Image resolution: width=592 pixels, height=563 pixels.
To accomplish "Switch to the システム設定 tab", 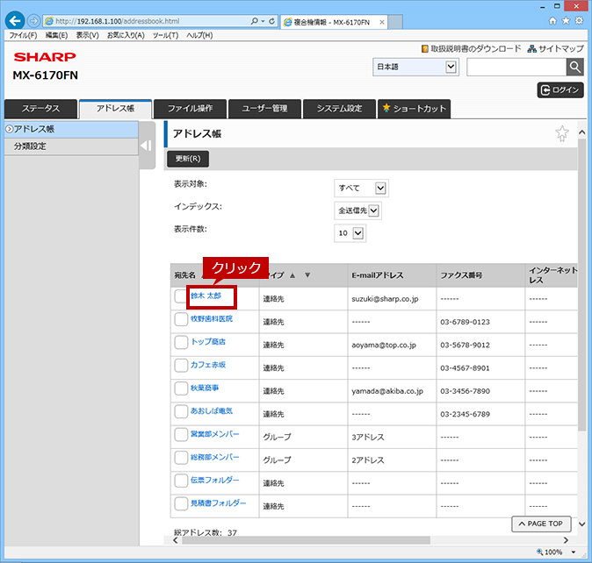I will (x=339, y=109).
